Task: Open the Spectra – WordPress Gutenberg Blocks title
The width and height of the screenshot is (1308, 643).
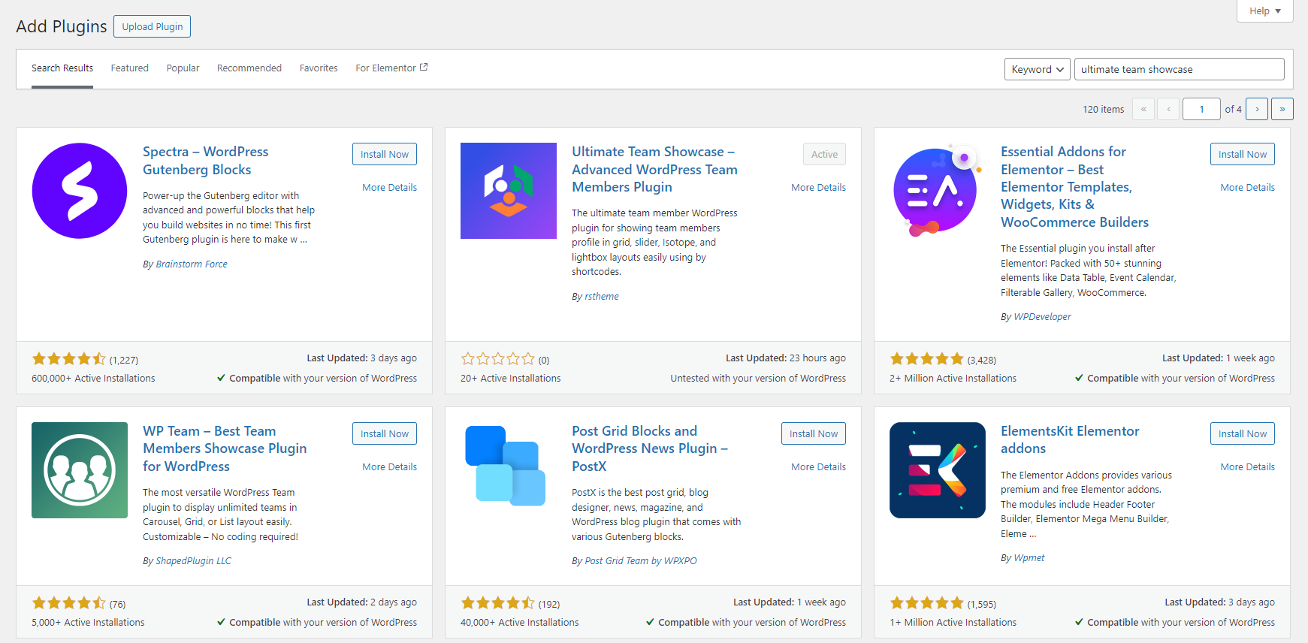Action: pos(205,161)
